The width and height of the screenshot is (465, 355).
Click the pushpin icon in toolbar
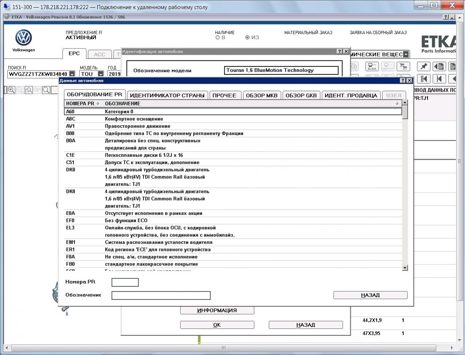tap(424, 66)
